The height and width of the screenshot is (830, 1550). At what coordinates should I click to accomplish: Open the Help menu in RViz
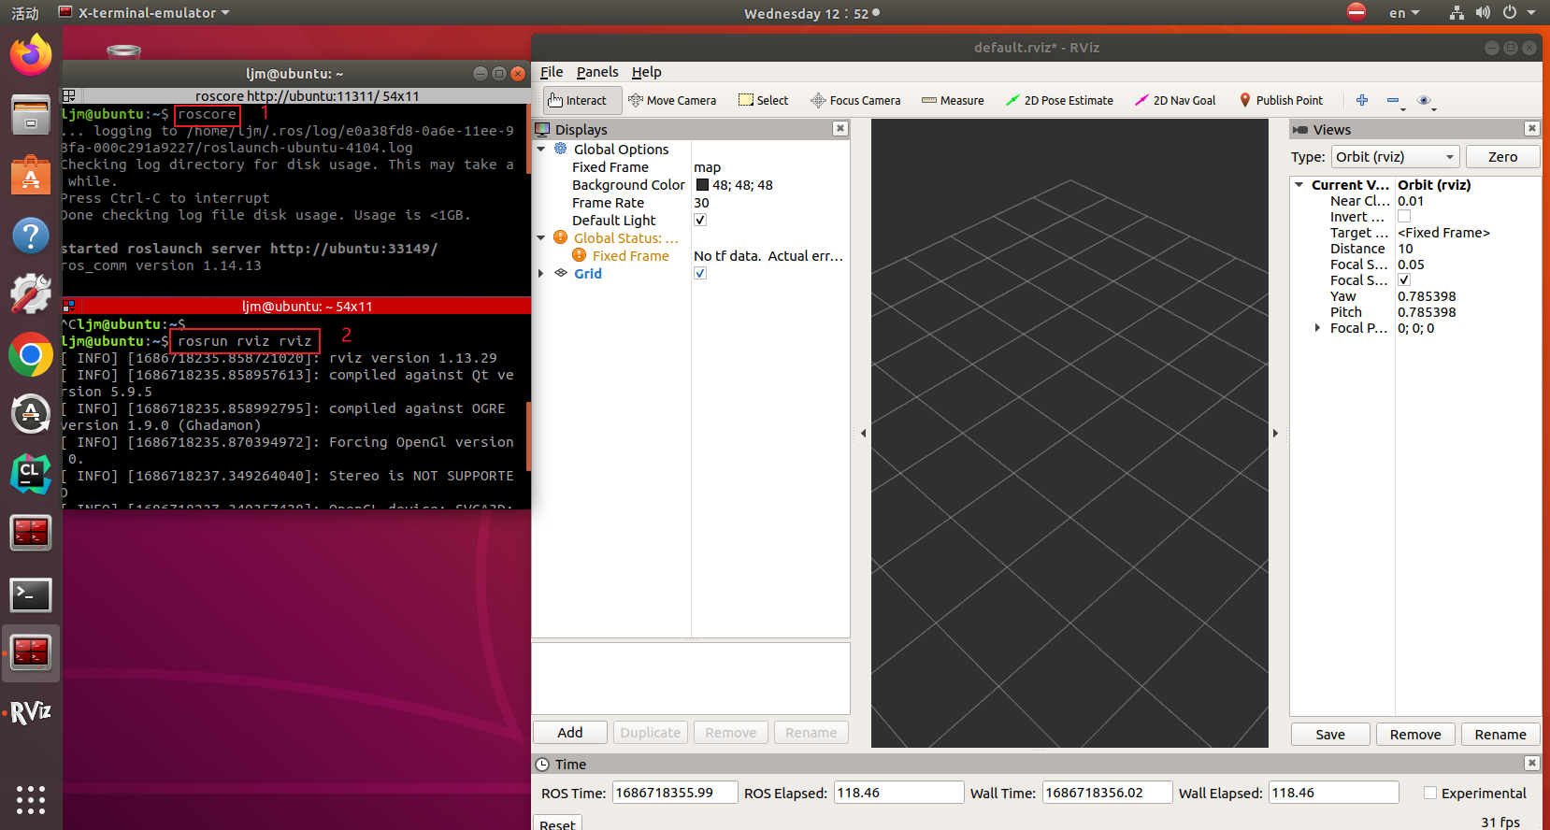click(x=646, y=72)
